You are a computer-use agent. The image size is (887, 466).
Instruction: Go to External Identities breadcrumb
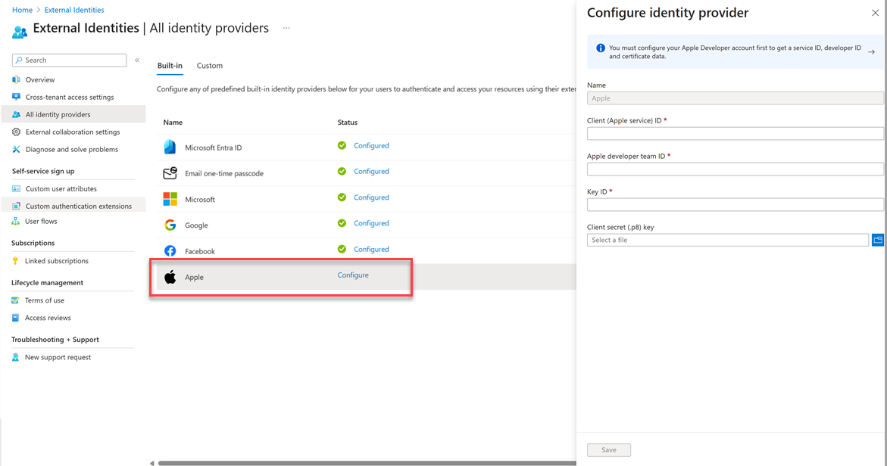(74, 10)
